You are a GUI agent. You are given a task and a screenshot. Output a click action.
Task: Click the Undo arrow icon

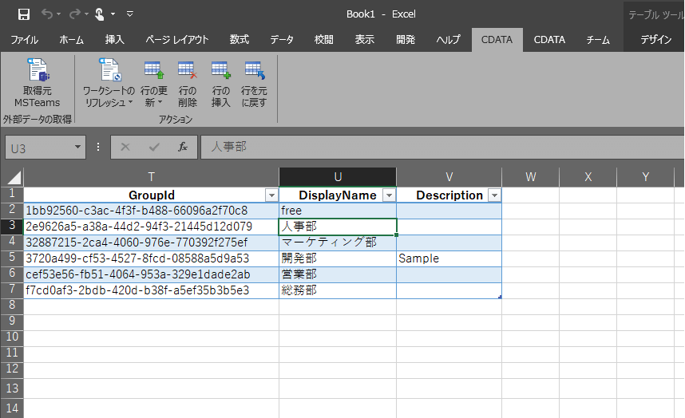click(47, 14)
